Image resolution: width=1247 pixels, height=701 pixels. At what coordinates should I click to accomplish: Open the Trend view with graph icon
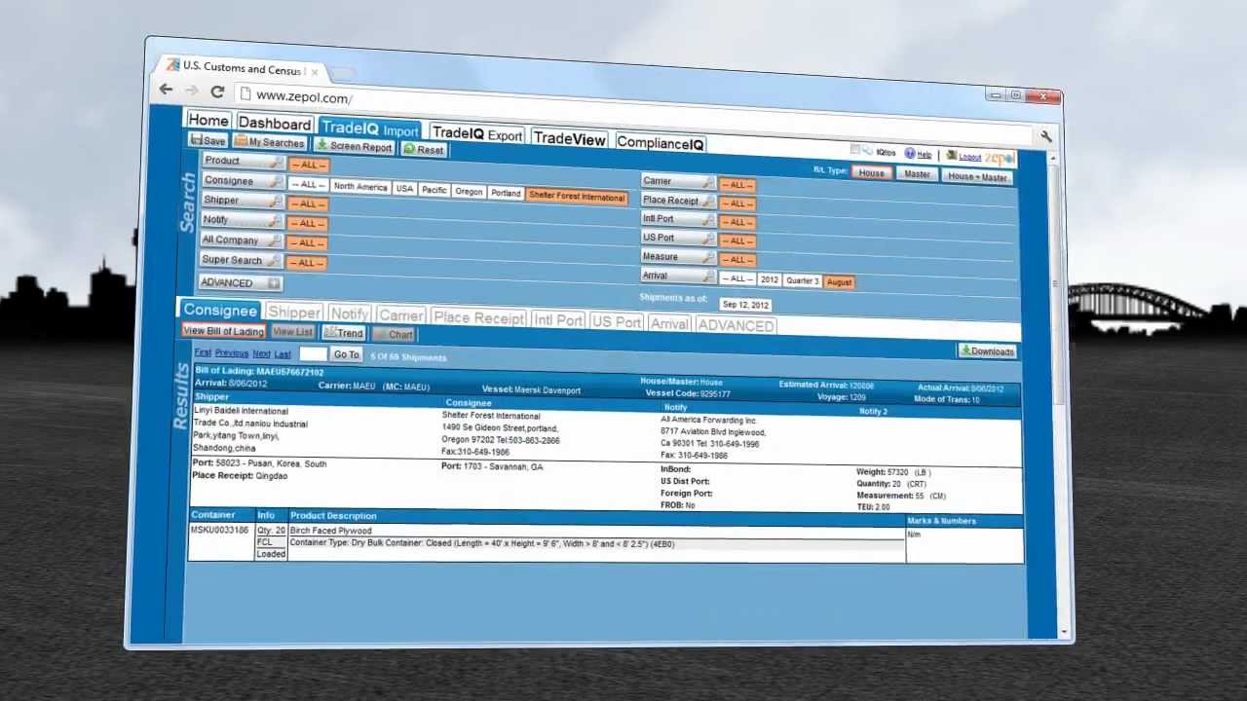coord(344,333)
